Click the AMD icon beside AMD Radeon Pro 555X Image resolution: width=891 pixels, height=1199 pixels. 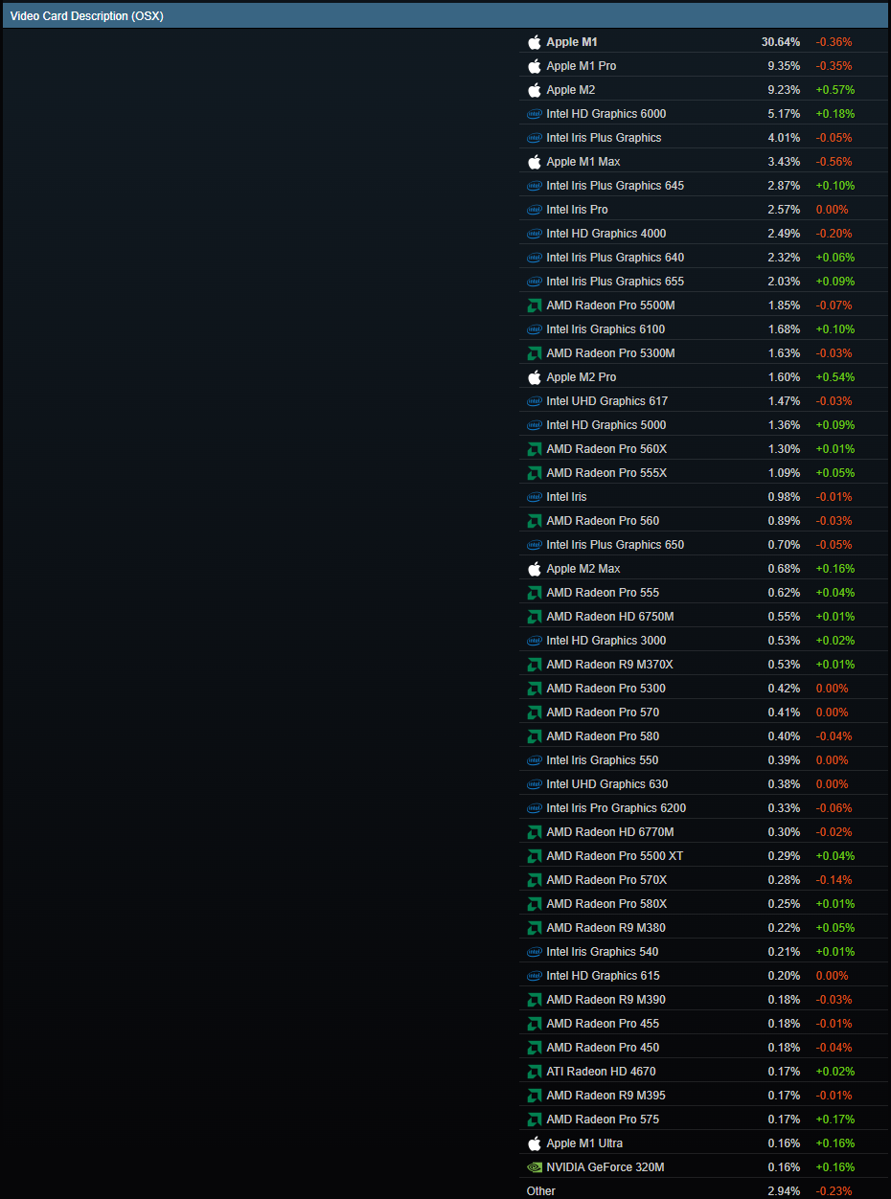click(535, 473)
